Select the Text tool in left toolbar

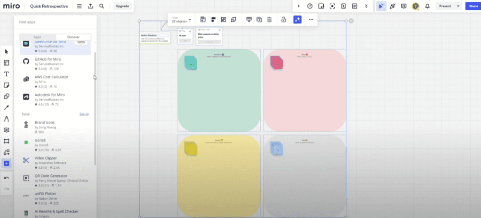click(x=7, y=74)
